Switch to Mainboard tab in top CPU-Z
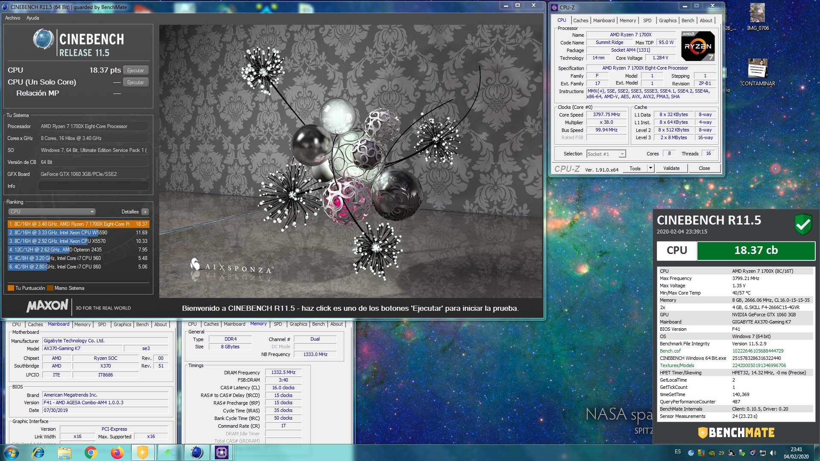 (x=603, y=20)
